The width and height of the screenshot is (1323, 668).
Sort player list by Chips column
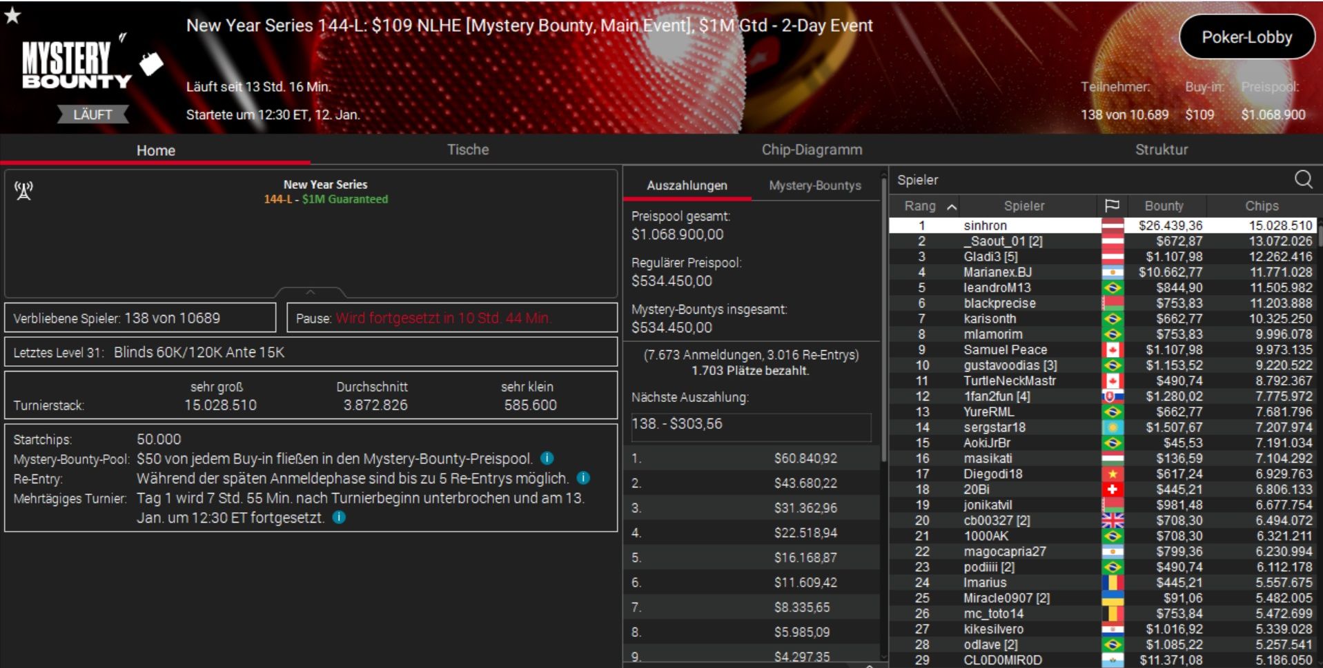(x=1261, y=206)
